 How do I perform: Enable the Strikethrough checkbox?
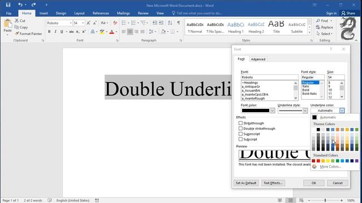click(x=240, y=123)
